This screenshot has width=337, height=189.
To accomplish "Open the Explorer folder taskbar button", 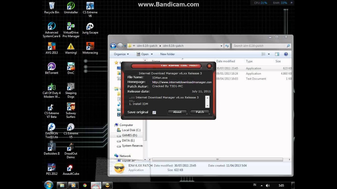I will [62, 185].
